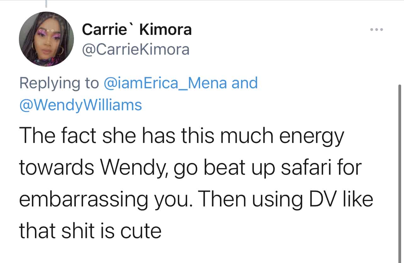The image size is (404, 263).
Task: Open Carrie Kimora's profile picture
Action: pyautogui.click(x=47, y=39)
